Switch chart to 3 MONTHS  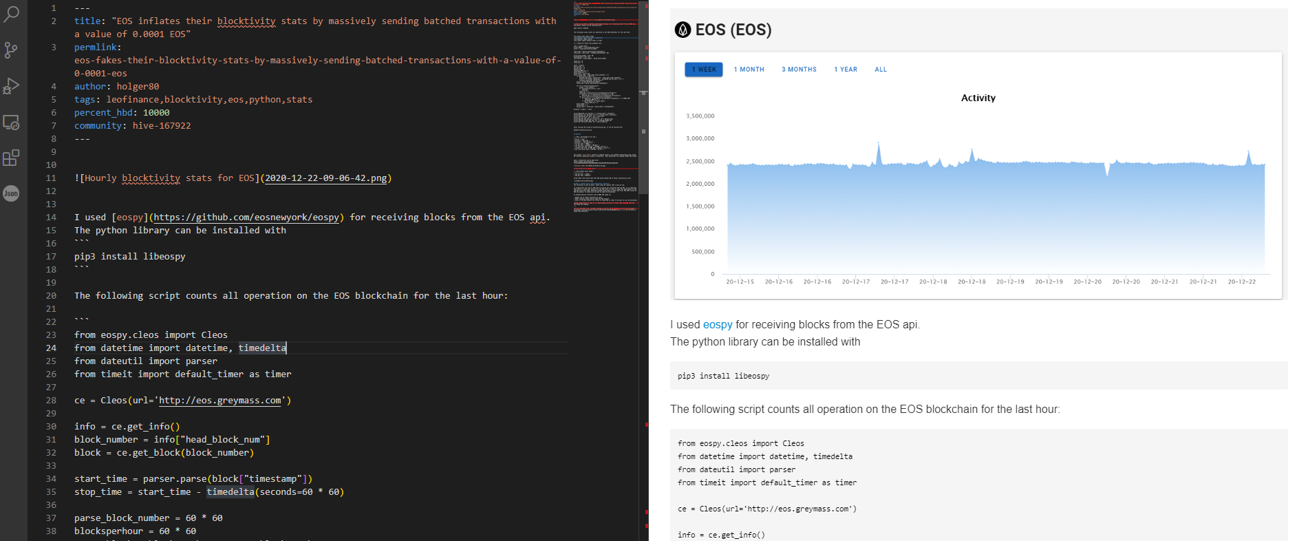click(x=799, y=70)
